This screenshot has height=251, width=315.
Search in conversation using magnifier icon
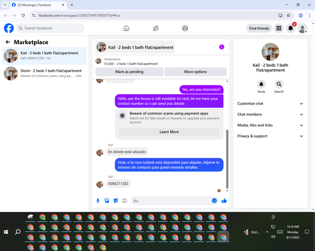pyautogui.click(x=279, y=84)
